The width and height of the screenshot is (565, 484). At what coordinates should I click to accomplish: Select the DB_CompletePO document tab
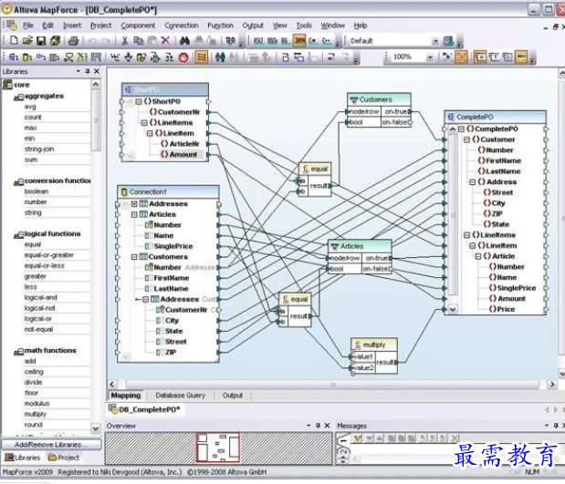145,409
